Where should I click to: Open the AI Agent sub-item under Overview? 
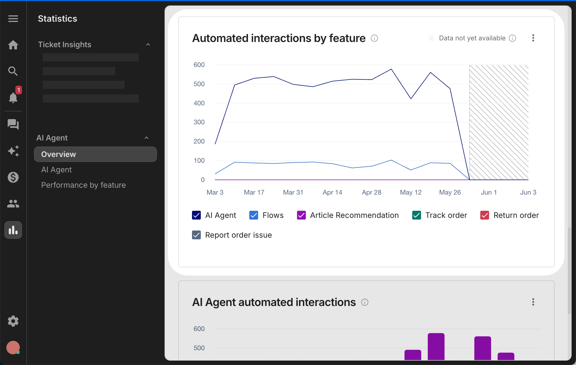pos(57,170)
